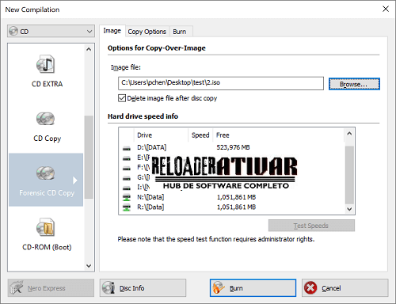Cancel the New Compilation dialog

(x=345, y=288)
